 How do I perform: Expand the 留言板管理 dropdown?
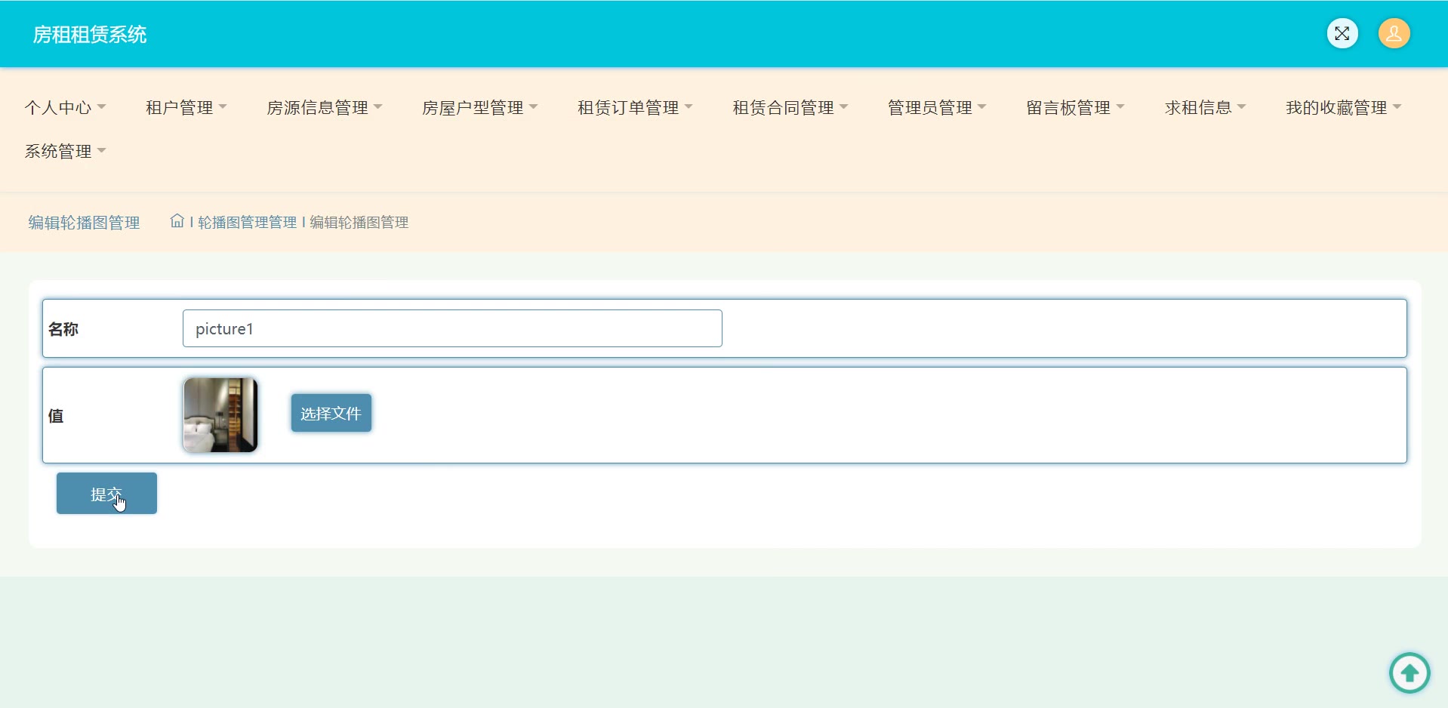tap(1075, 108)
